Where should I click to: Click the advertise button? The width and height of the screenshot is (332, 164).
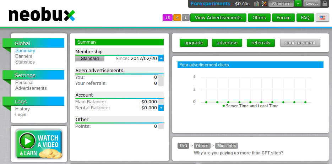click(x=227, y=43)
